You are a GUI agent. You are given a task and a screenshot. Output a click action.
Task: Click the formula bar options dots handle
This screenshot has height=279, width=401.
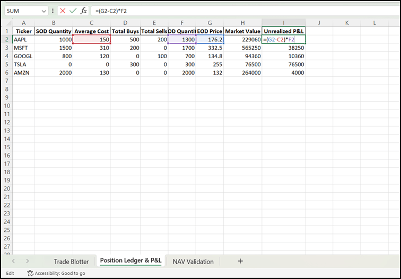coord(53,11)
